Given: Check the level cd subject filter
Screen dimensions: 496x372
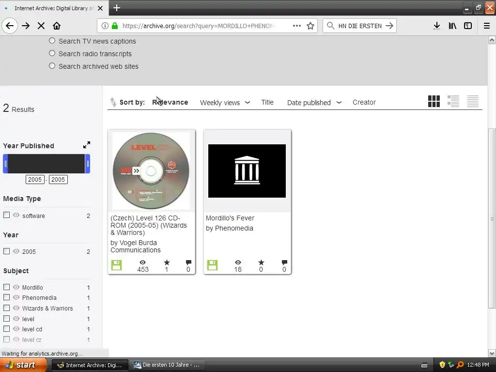Looking at the screenshot, I should pyautogui.click(x=7, y=329).
